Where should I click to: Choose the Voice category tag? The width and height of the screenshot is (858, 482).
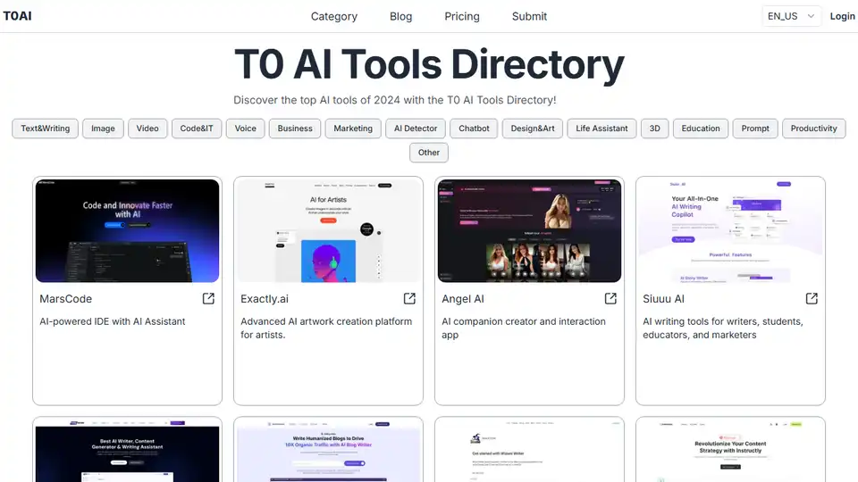click(x=245, y=129)
